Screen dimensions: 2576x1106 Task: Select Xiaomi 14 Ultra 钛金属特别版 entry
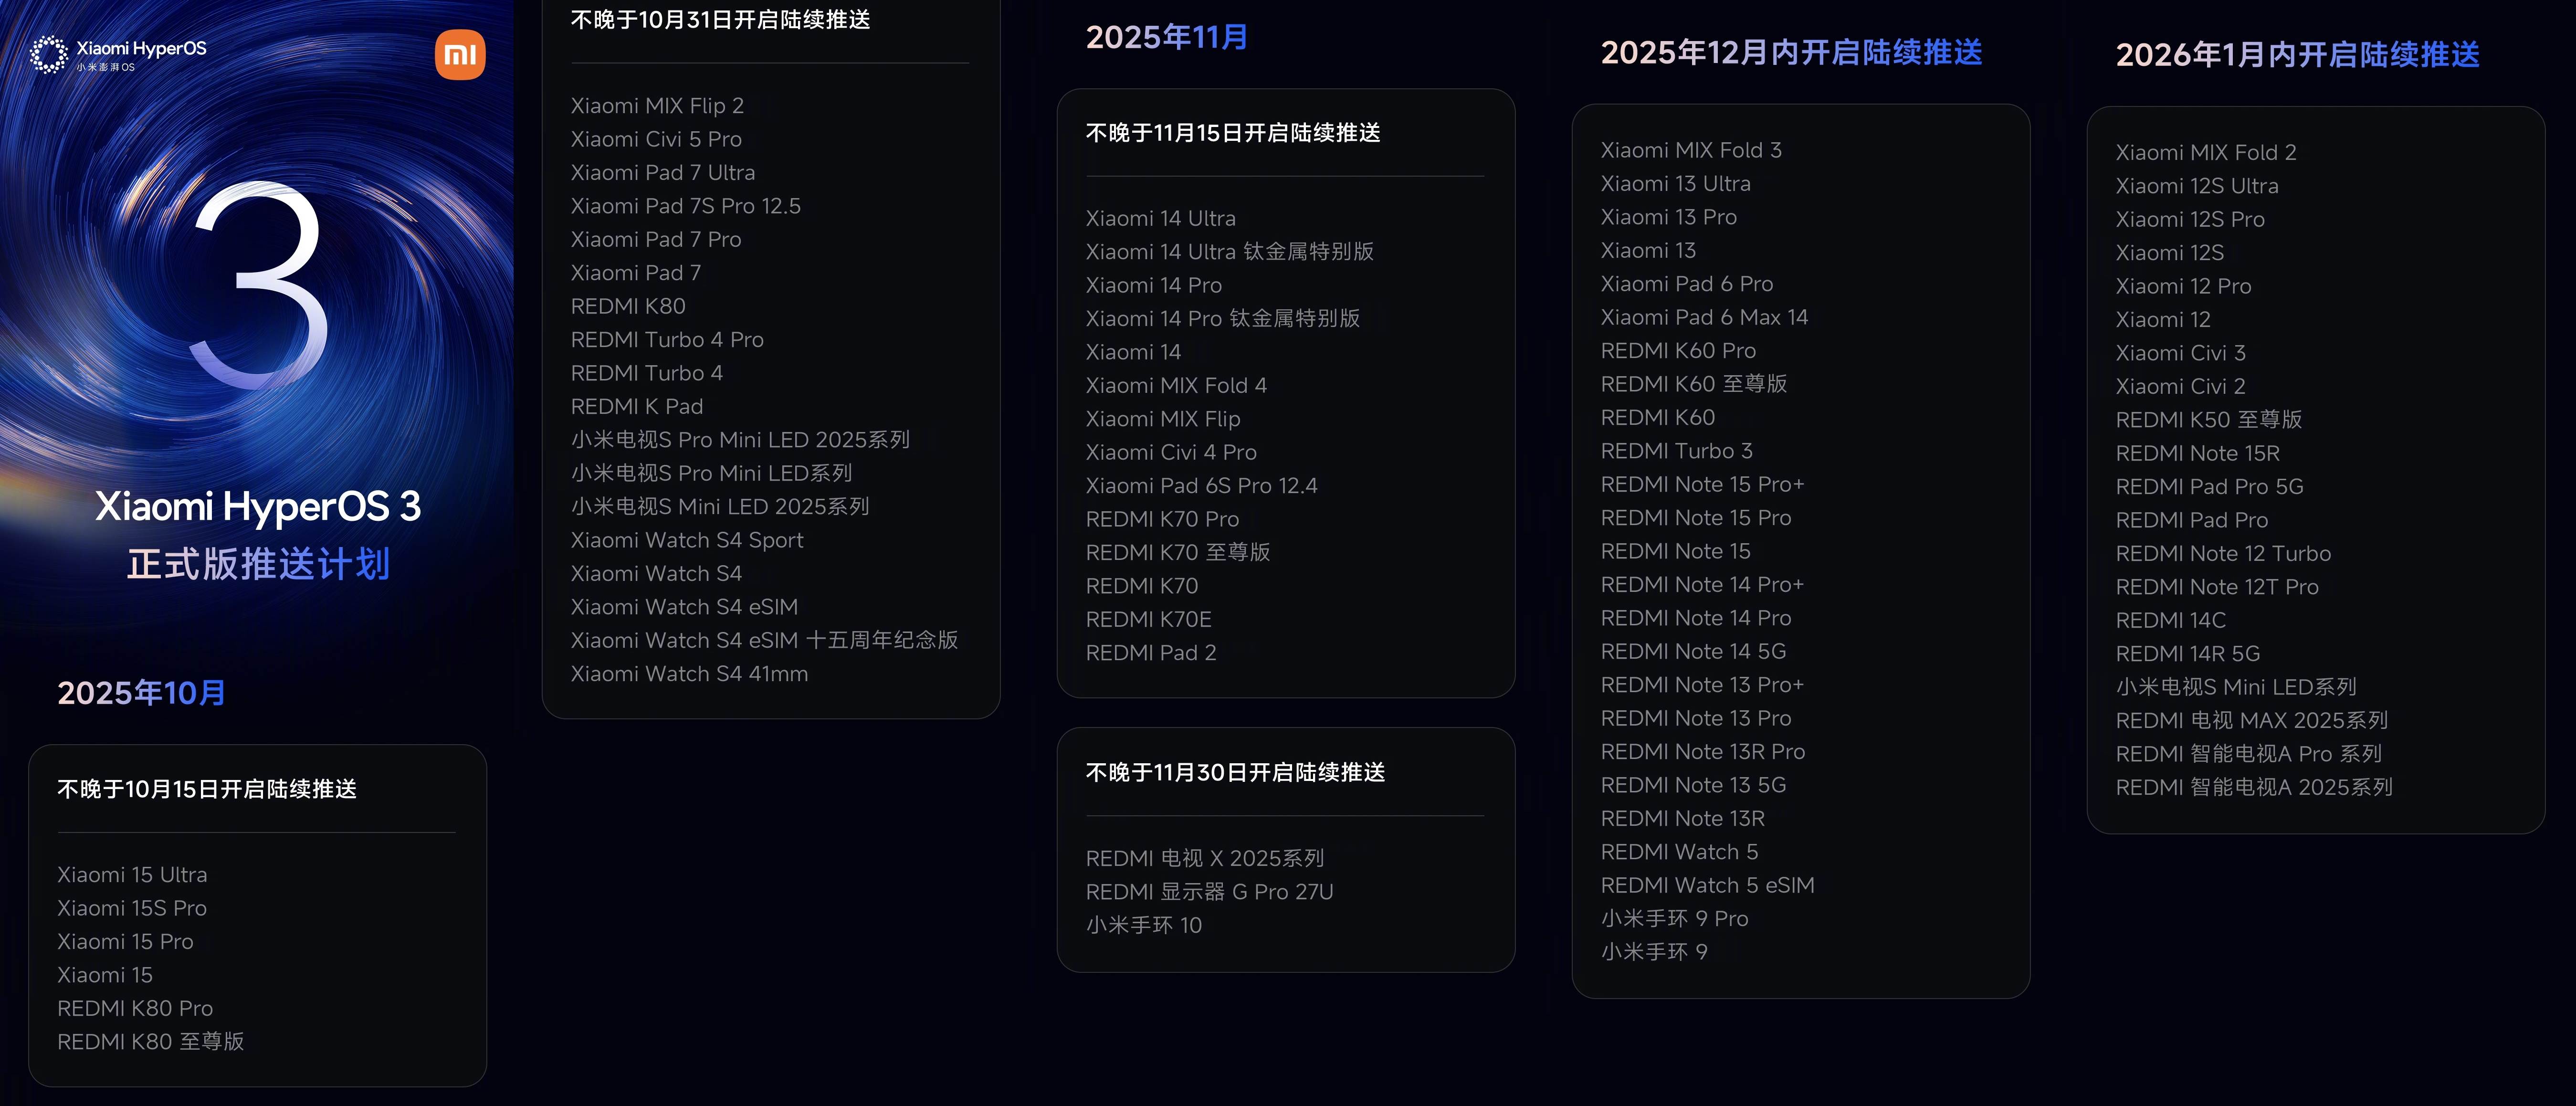tap(1229, 252)
